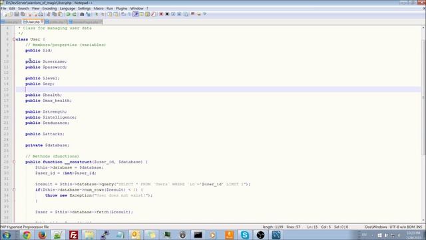Click the line 'private $database;'
The width and height of the screenshot is (426, 240).
pyautogui.click(x=47, y=145)
